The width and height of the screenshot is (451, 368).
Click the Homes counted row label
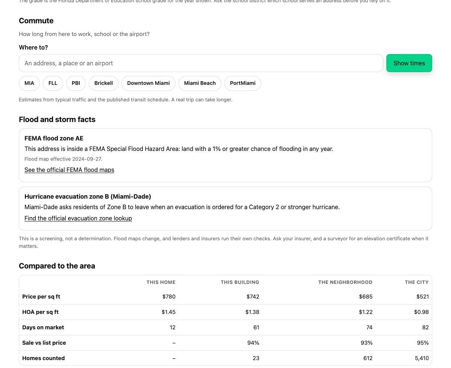pos(44,358)
